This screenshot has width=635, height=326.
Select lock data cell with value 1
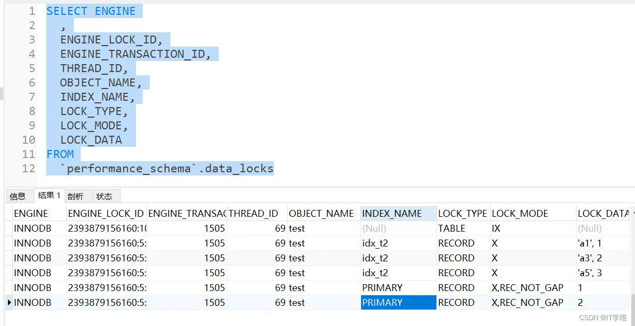(x=603, y=288)
